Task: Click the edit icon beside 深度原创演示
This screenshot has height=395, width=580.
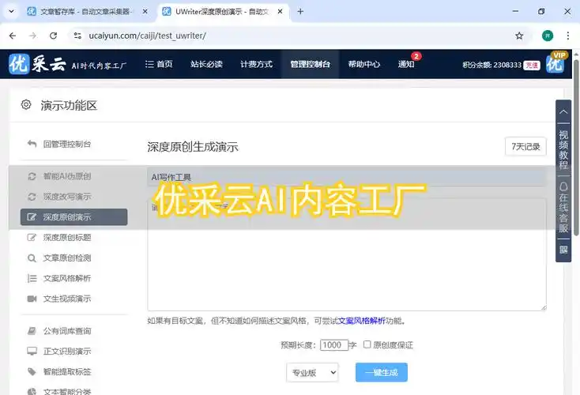Action: click(32, 216)
